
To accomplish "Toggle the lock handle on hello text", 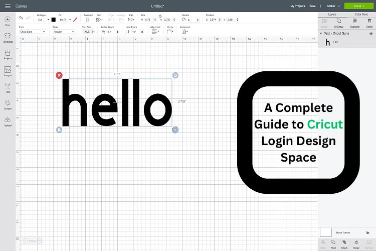I will tap(59, 130).
